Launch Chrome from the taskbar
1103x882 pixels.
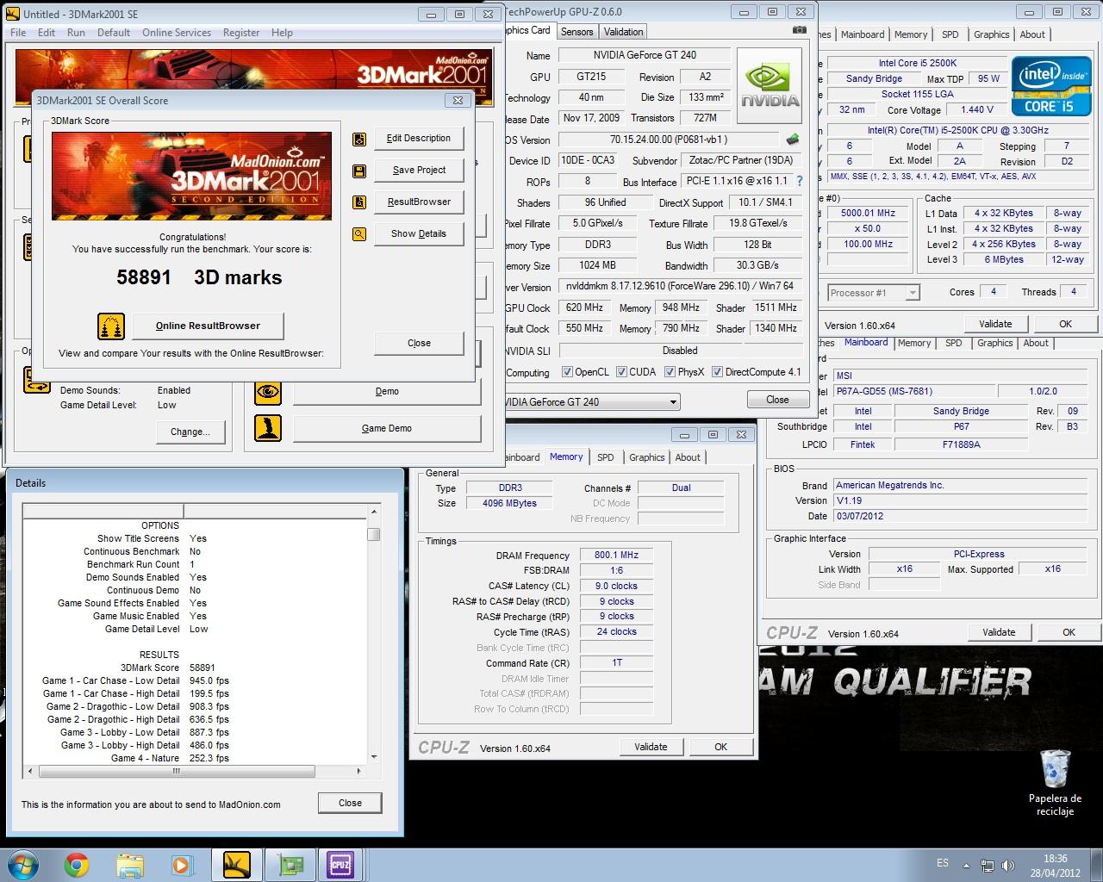click(77, 864)
